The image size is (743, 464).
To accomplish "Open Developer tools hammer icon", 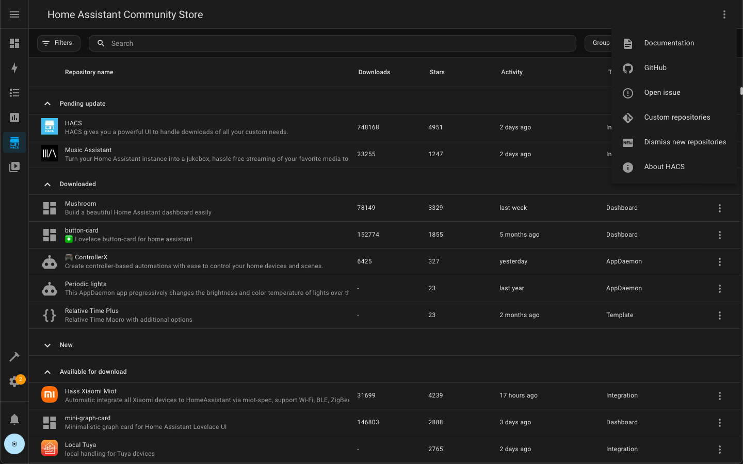I will pyautogui.click(x=14, y=357).
